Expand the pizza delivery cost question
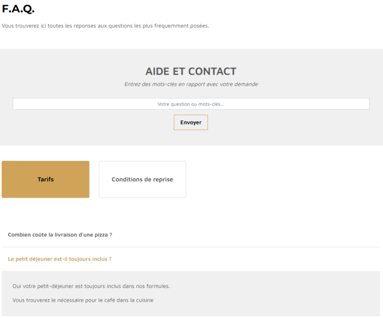The width and height of the screenshot is (383, 318). coord(60,235)
